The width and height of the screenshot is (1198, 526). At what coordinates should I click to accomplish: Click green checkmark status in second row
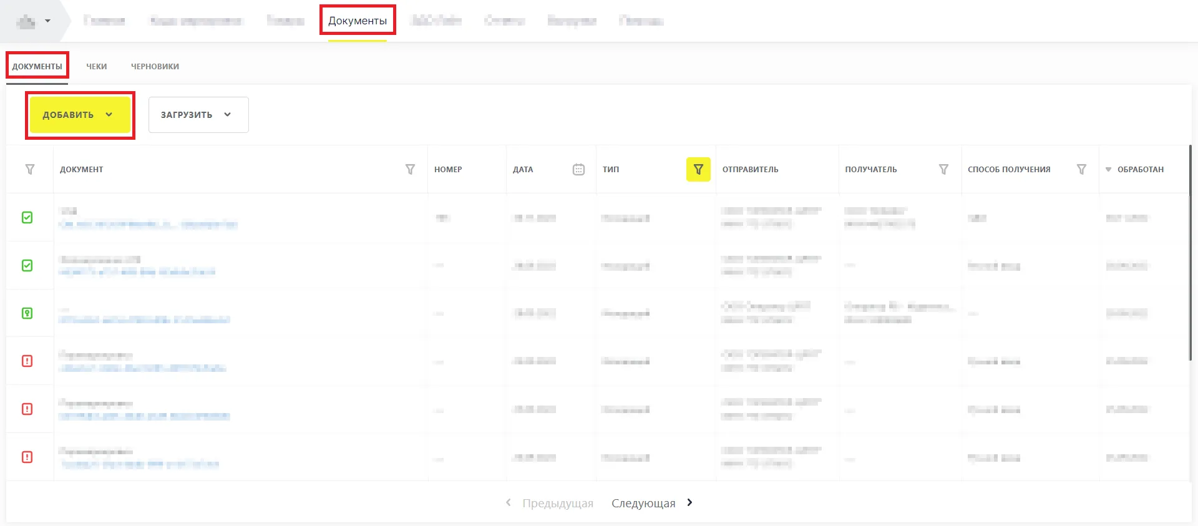27,265
